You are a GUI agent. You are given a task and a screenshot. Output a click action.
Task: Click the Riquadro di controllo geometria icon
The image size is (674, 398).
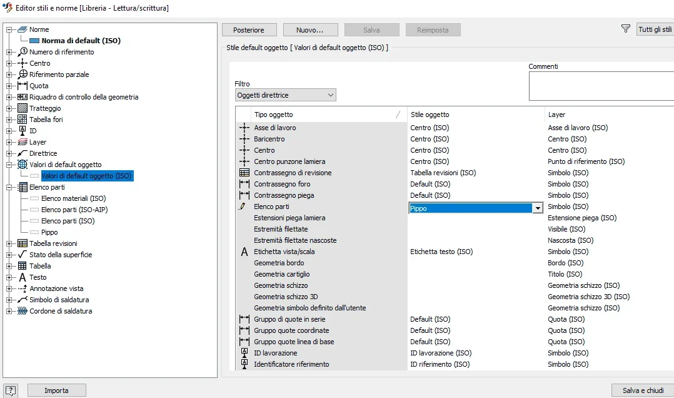23,97
